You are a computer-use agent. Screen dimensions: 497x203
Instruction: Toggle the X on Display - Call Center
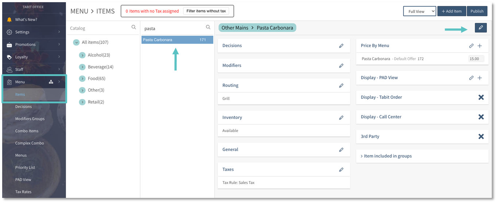tap(481, 117)
